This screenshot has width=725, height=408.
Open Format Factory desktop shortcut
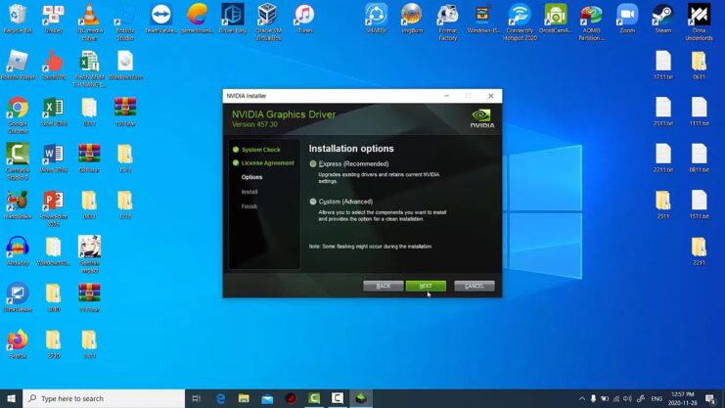(447, 23)
